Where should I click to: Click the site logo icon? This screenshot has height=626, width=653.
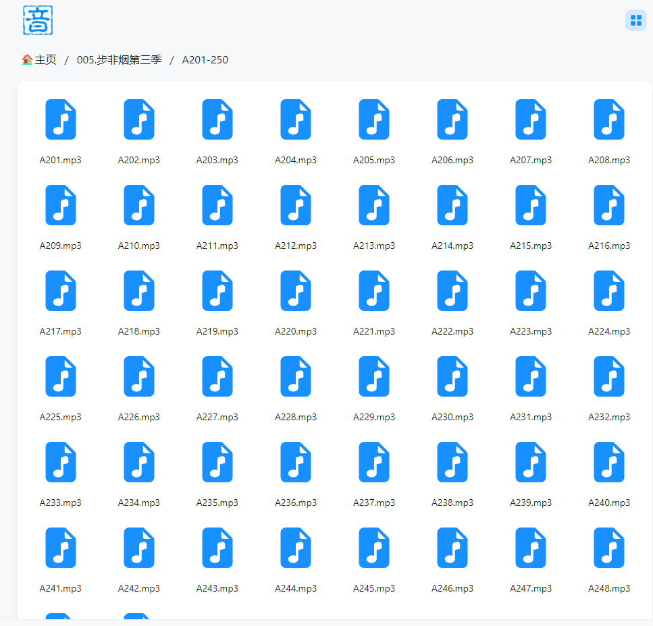38,20
